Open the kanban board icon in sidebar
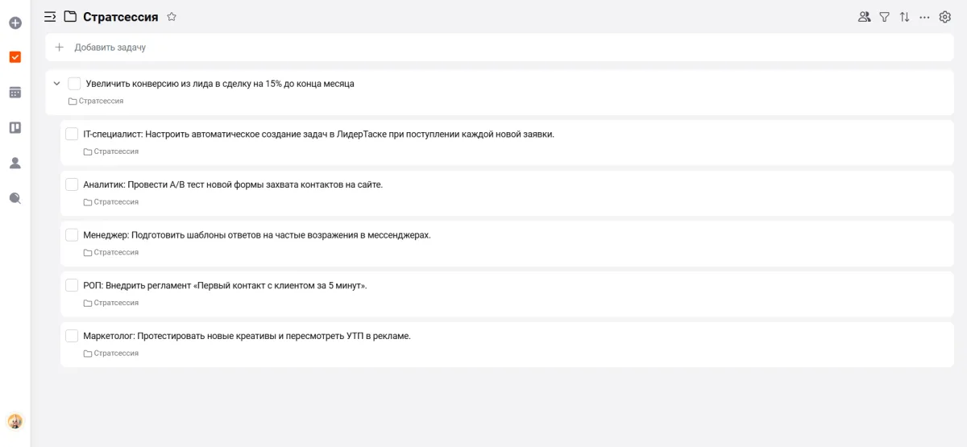 click(15, 127)
